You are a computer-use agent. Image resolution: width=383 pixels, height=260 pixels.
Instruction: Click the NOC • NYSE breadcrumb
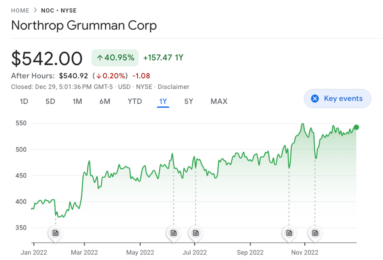point(59,11)
